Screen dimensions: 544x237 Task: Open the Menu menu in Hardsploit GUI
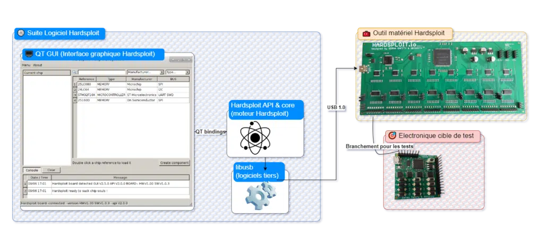click(25, 65)
